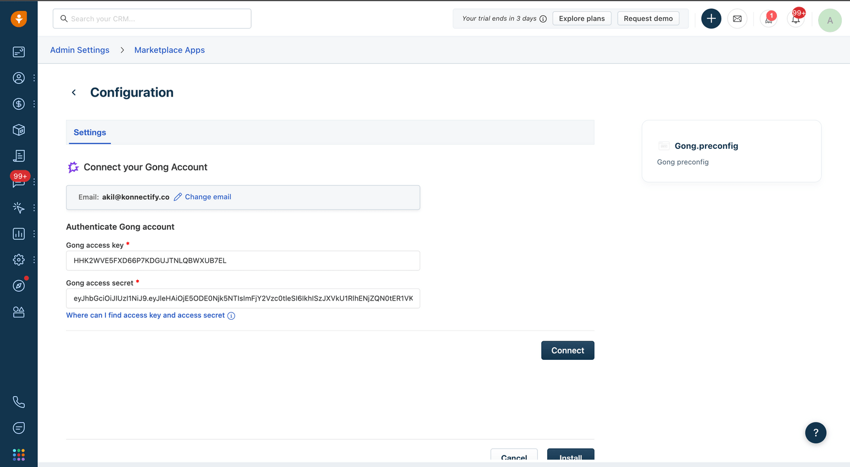Open where to find access key link
This screenshot has height=467, width=850.
click(x=146, y=315)
